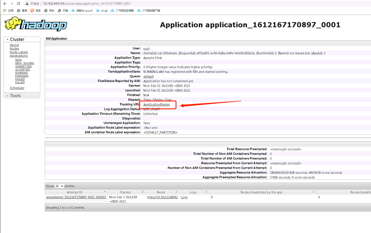Click the not-secure warning triangle icon
This screenshot has height=233, width=371.
click(27, 4)
